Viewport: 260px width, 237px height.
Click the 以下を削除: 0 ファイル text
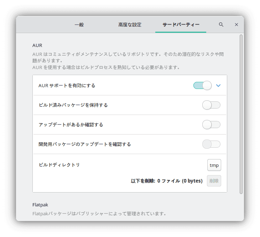coord(167,181)
